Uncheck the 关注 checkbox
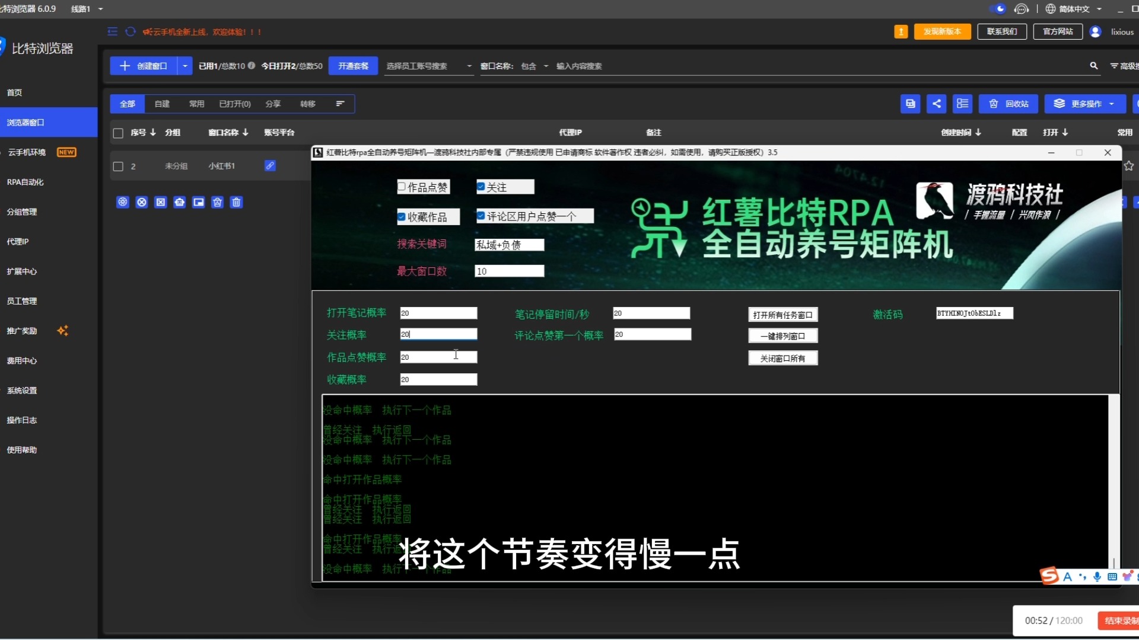The width and height of the screenshot is (1139, 640). point(481,187)
